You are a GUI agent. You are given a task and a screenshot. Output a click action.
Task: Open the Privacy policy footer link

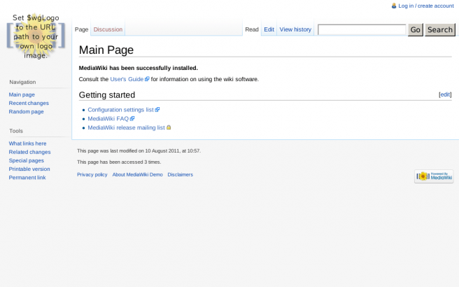point(92,174)
